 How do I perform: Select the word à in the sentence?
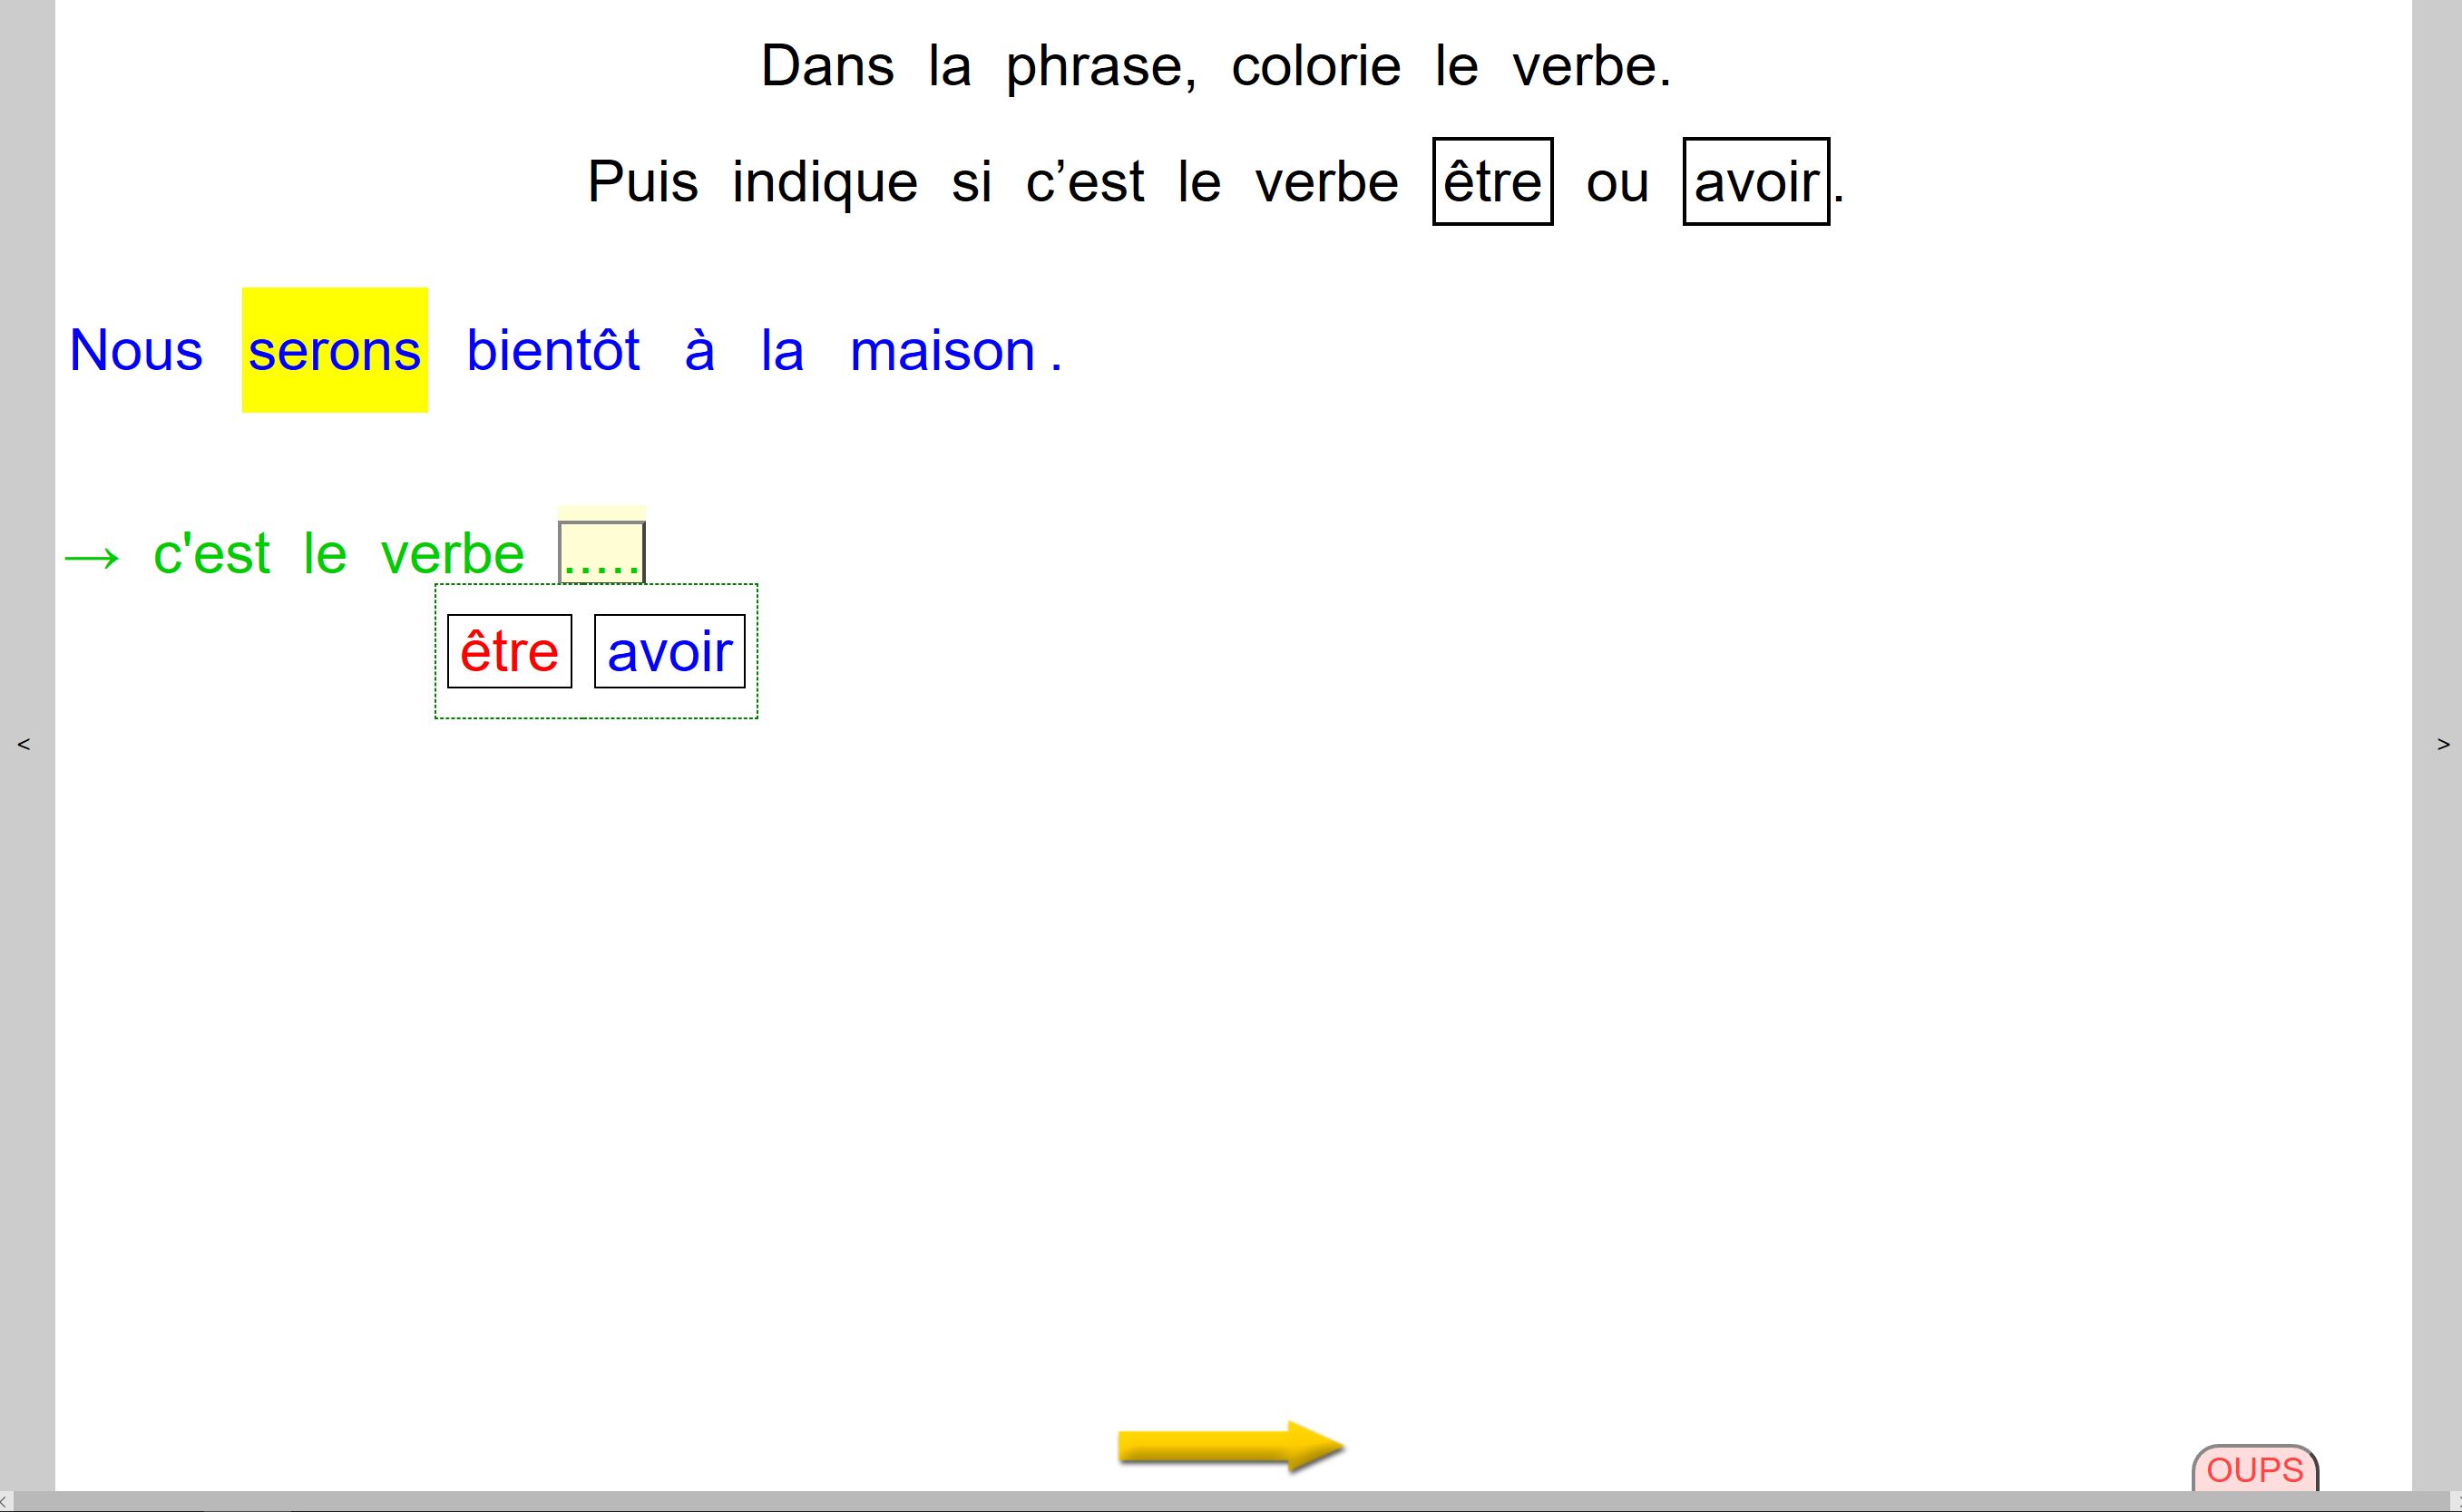(700, 350)
